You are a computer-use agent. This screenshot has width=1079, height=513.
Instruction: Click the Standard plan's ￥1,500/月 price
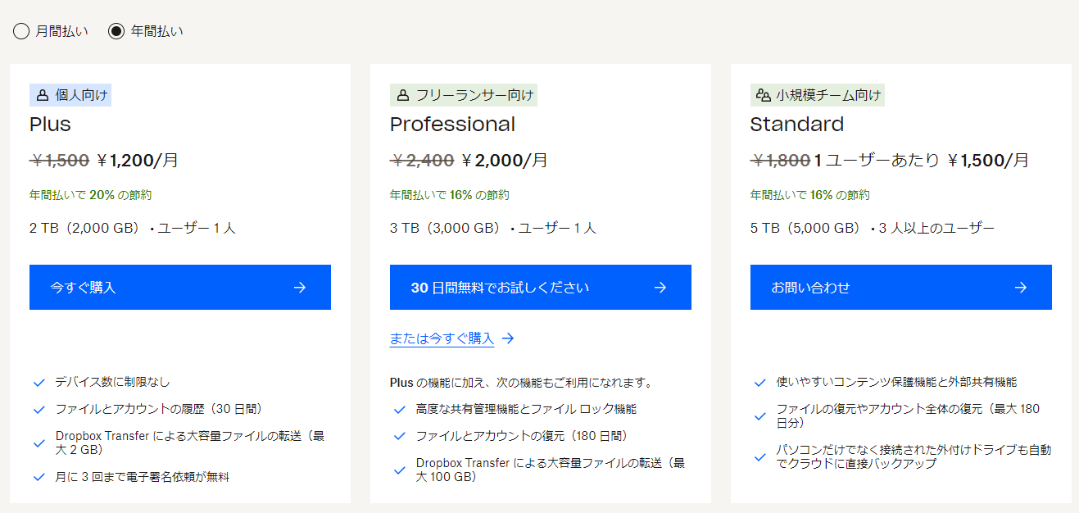pyautogui.click(x=988, y=161)
